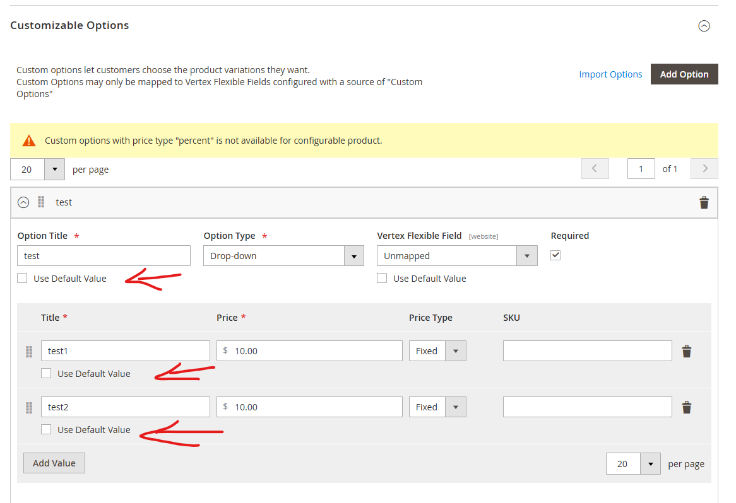Image resolution: width=736 pixels, height=503 pixels.
Task: Open the Option Type Drop-down selector
Action: (x=283, y=256)
